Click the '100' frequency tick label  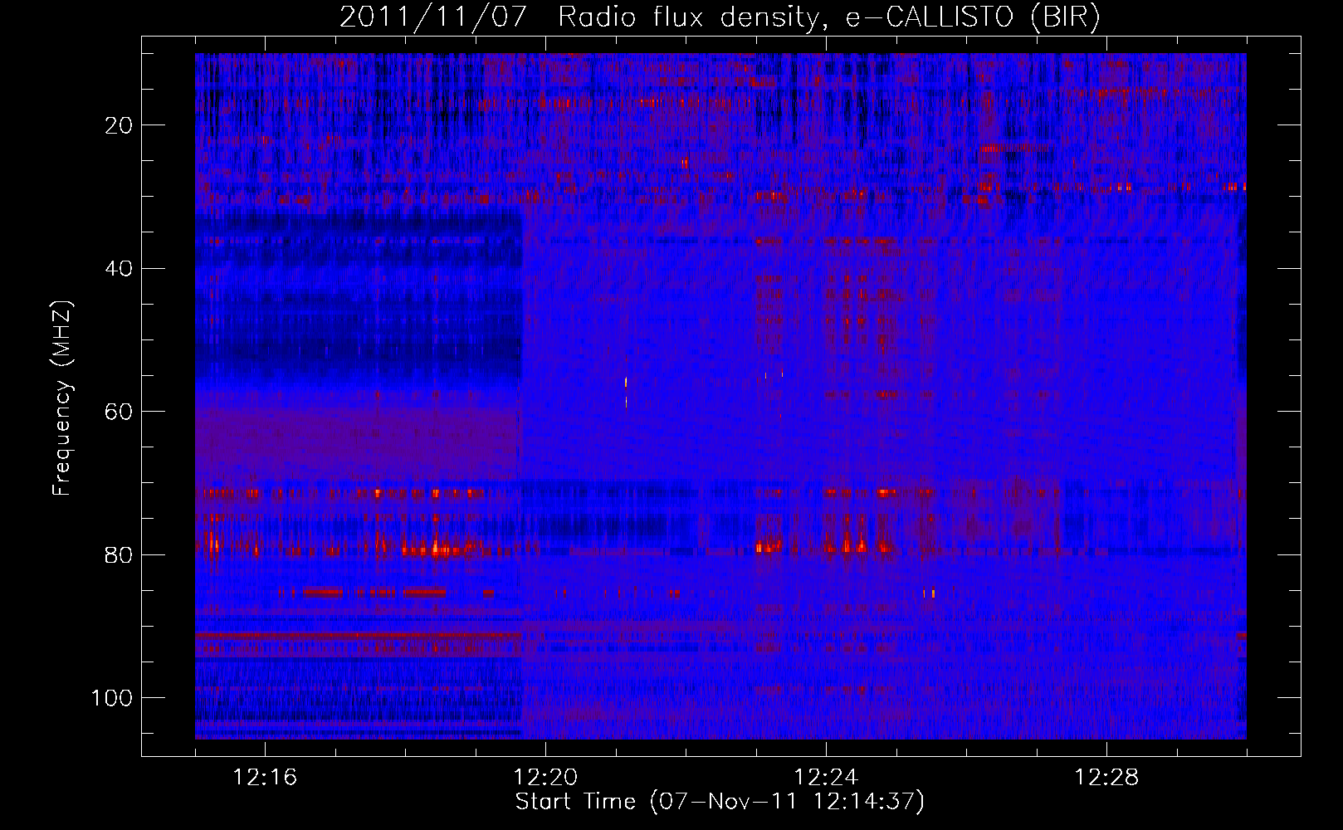click(x=113, y=698)
